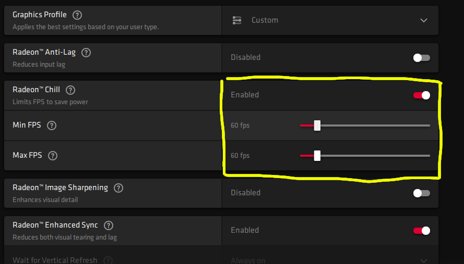Viewport: 464px width, 264px height.
Task: Click the Radeon Chill setting label
Action: [36, 90]
